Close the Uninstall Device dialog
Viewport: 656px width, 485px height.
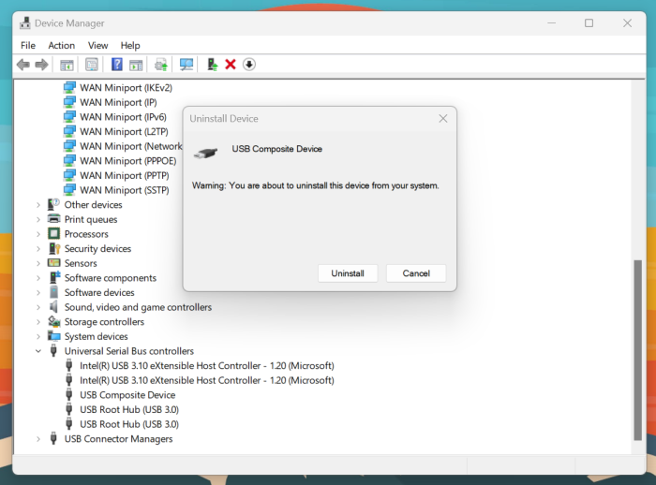443,119
